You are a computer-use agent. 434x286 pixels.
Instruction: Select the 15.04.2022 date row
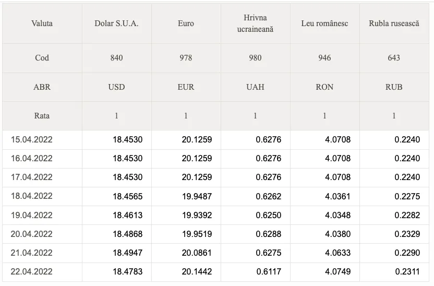pyautogui.click(x=215, y=139)
